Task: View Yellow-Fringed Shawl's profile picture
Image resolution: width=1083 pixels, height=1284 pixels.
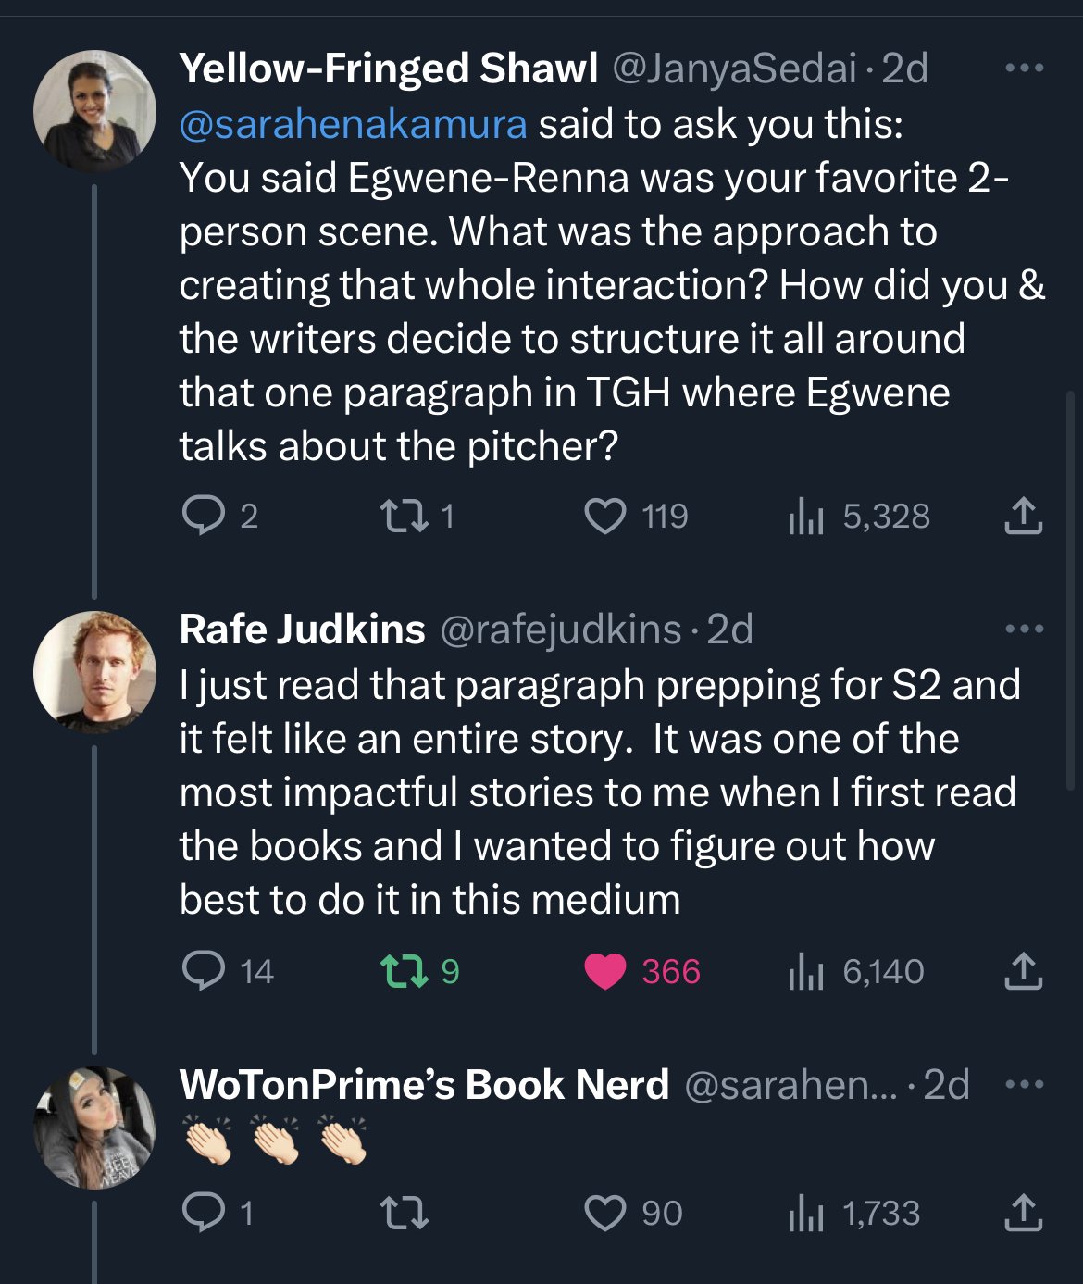Action: pyautogui.click(x=94, y=111)
